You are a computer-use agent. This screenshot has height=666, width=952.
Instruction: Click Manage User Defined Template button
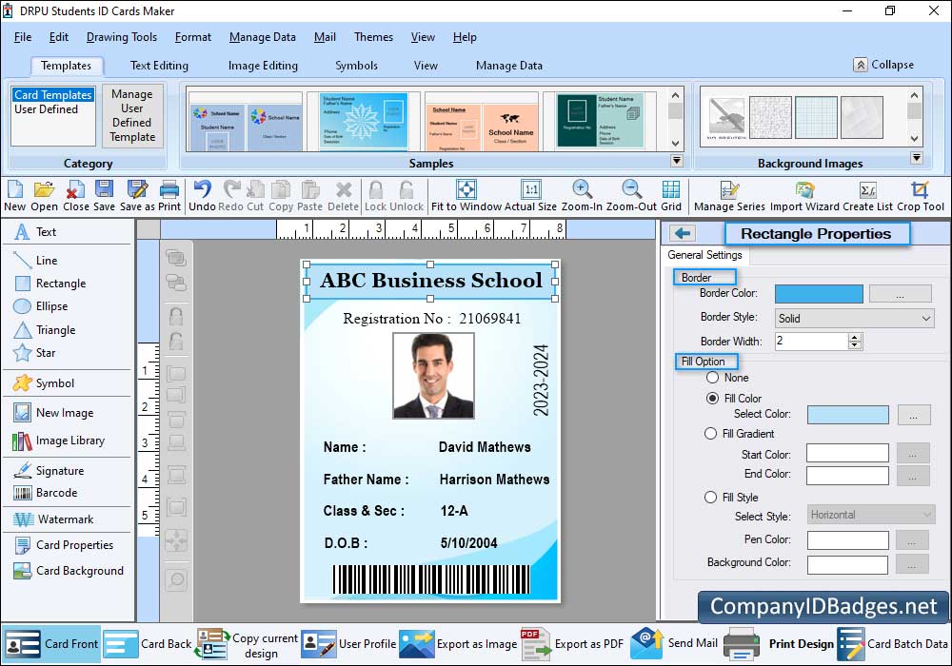131,115
